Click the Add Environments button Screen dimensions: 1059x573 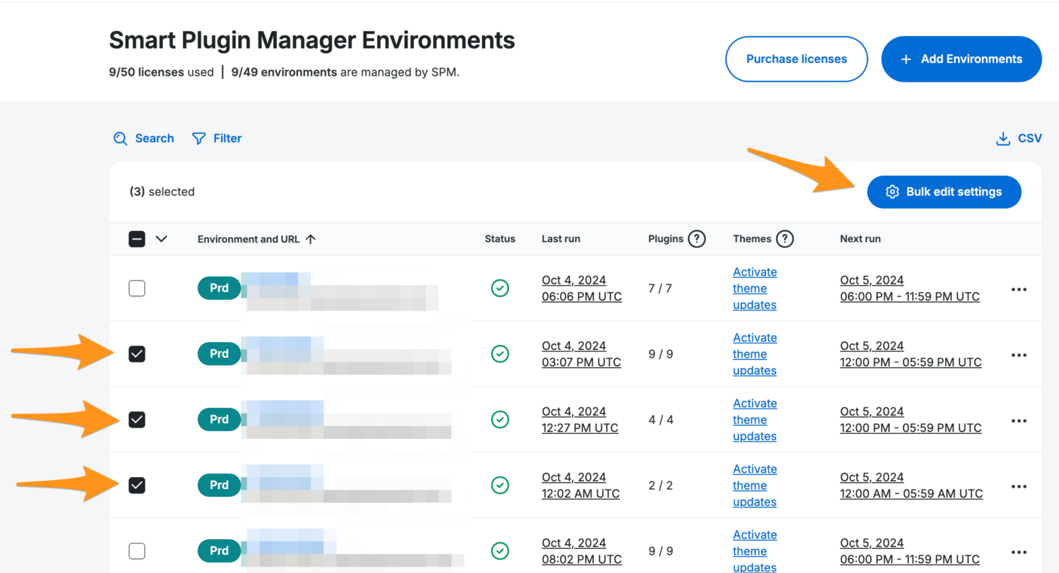962,59
